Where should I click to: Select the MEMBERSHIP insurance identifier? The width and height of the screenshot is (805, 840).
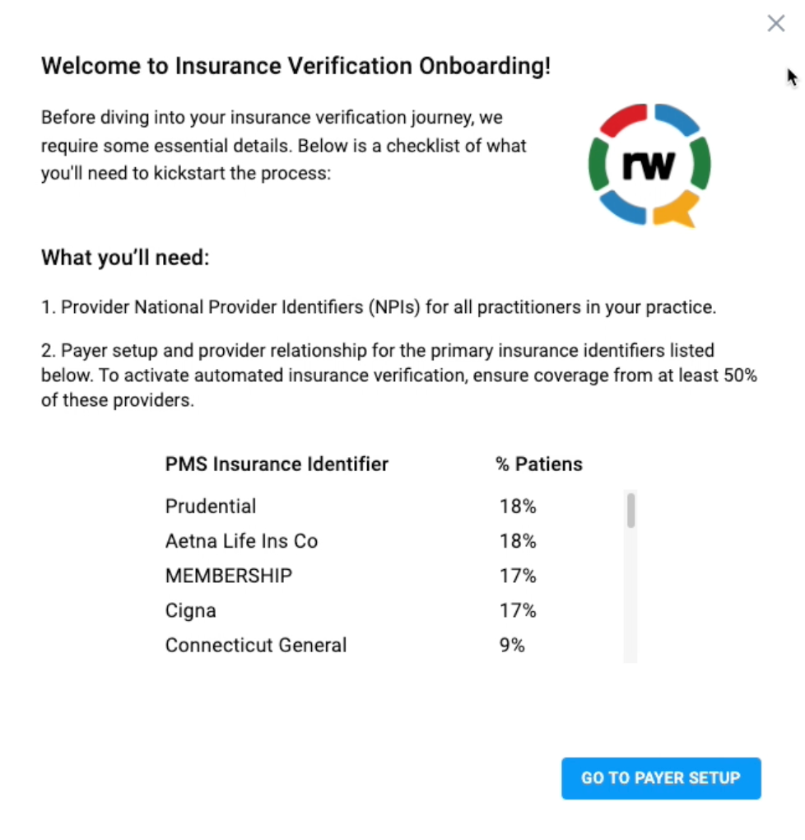229,576
